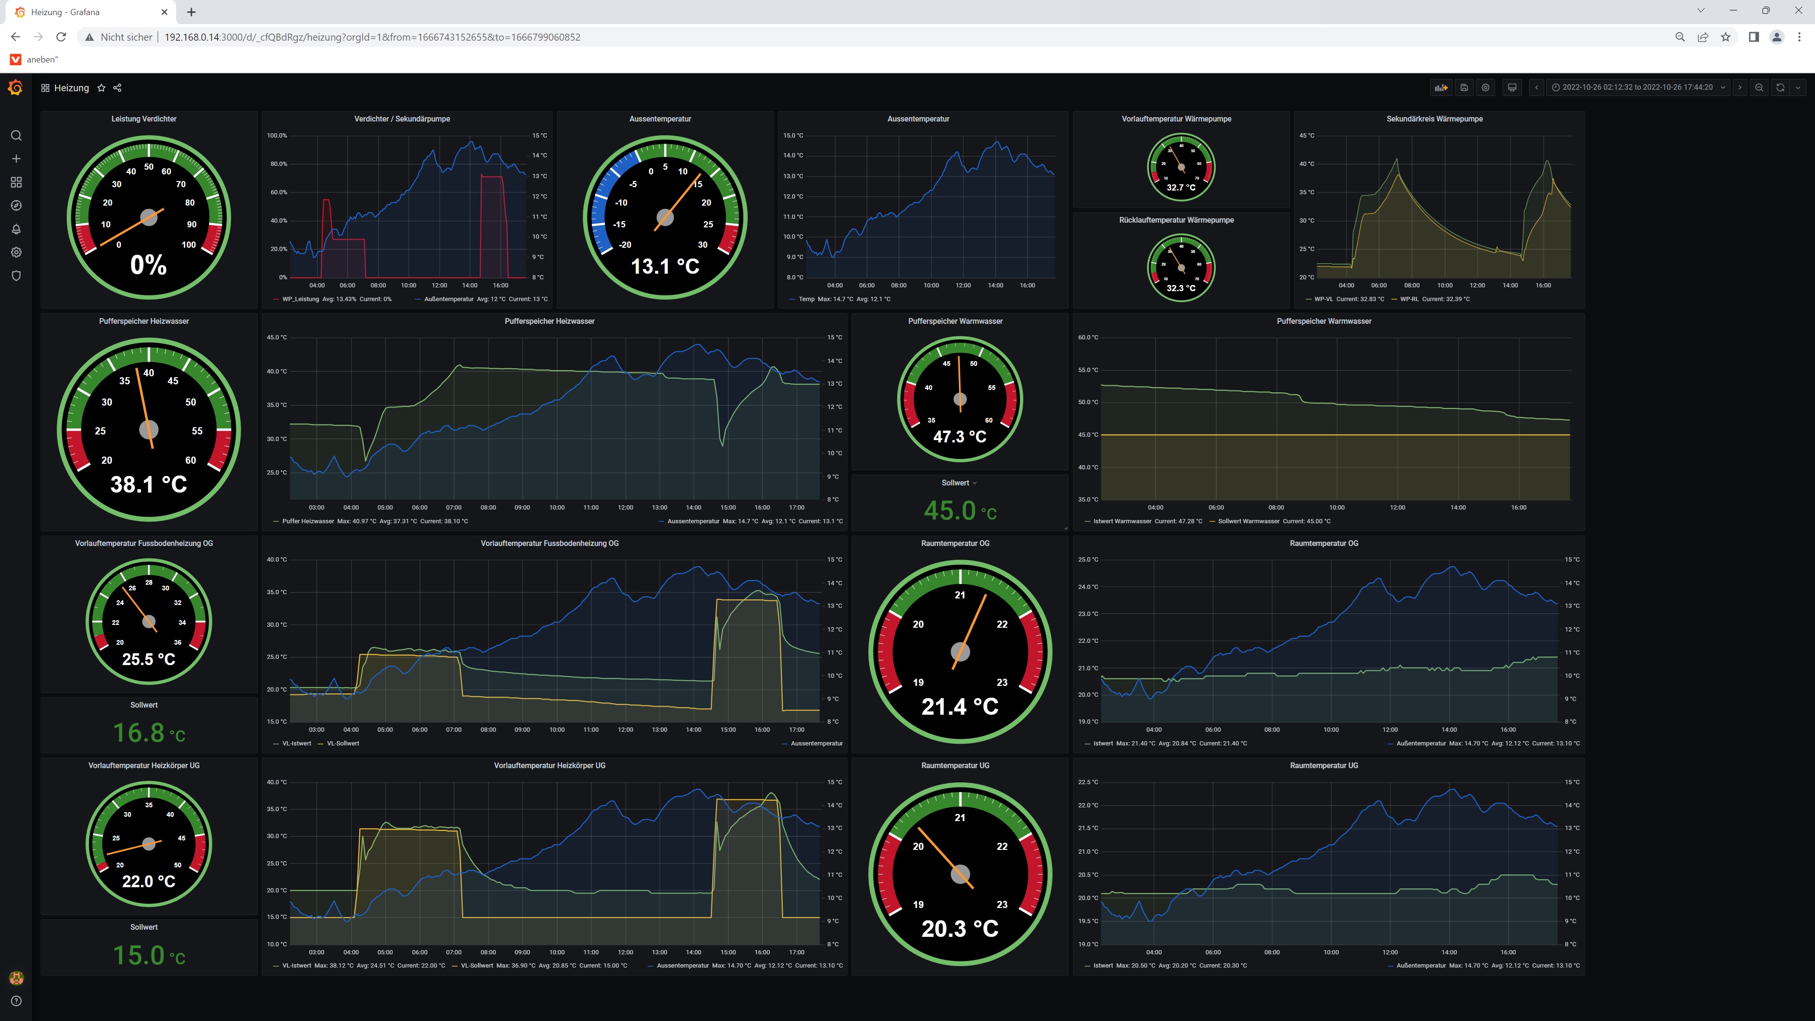
Task: Toggle Temp series in Aussentemperatur graph legend
Action: click(x=806, y=299)
